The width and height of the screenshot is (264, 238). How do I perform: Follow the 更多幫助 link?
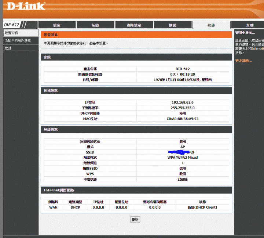[243, 61]
